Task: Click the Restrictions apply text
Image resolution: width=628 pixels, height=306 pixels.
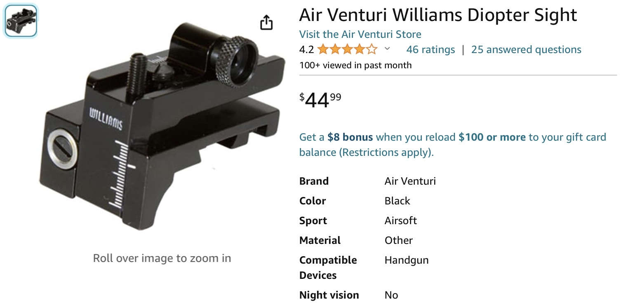Action: (386, 153)
